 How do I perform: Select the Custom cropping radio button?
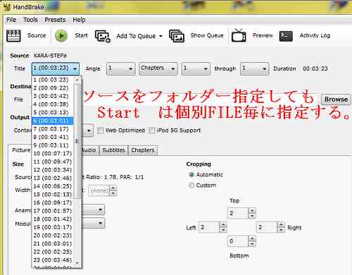click(191, 185)
